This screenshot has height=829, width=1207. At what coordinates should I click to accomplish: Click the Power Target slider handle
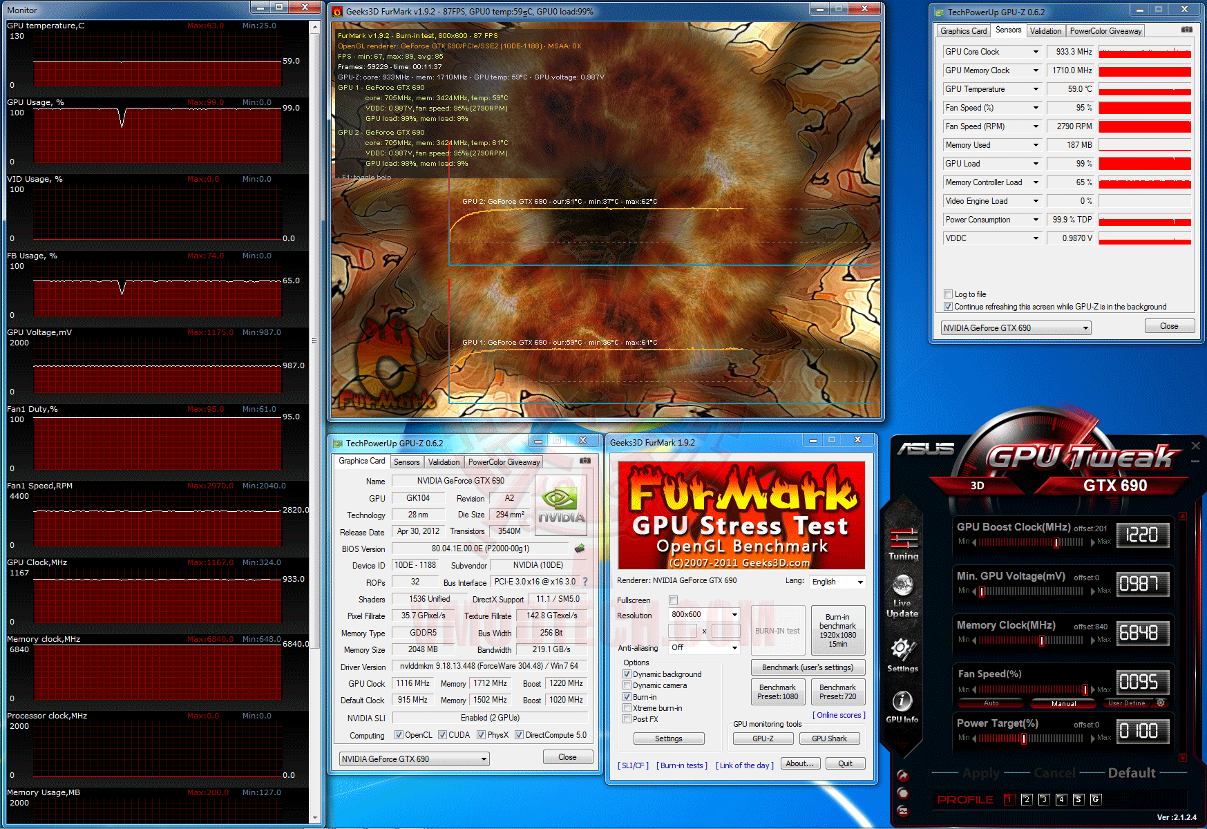[1024, 739]
